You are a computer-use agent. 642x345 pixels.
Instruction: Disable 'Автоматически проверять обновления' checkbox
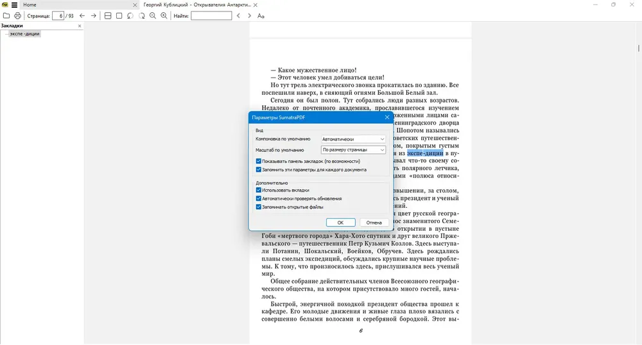[258, 199]
